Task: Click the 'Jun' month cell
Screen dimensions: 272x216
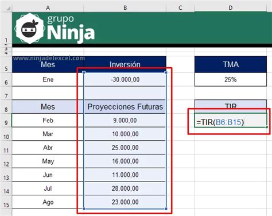Action: coord(48,175)
